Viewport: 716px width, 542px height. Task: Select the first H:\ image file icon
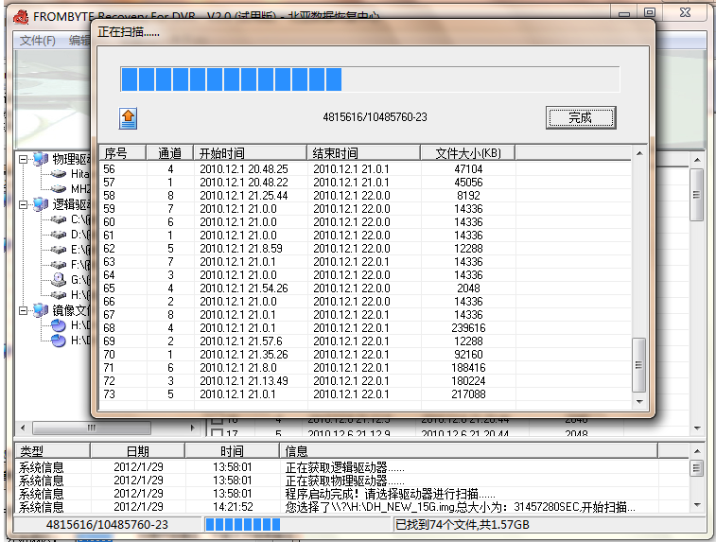58,325
